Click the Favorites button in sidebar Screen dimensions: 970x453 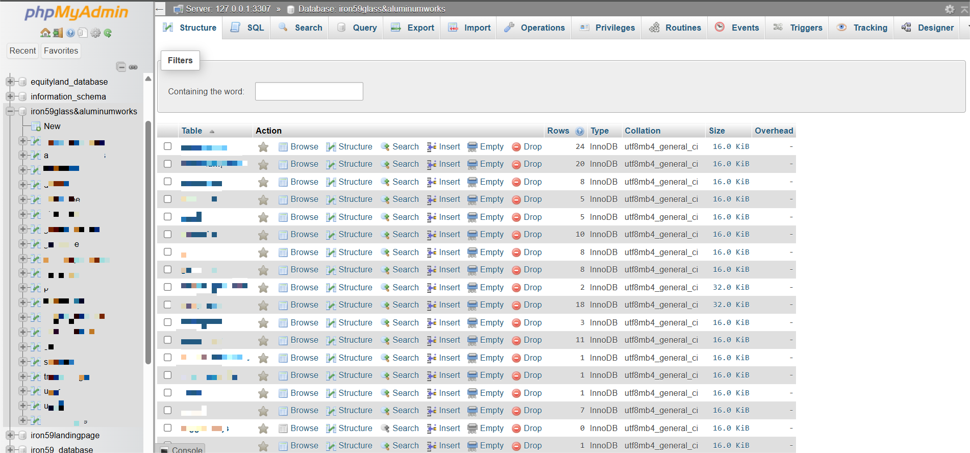61,51
